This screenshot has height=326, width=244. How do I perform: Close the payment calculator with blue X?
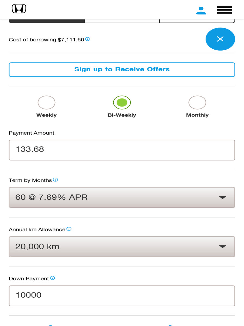point(220,39)
